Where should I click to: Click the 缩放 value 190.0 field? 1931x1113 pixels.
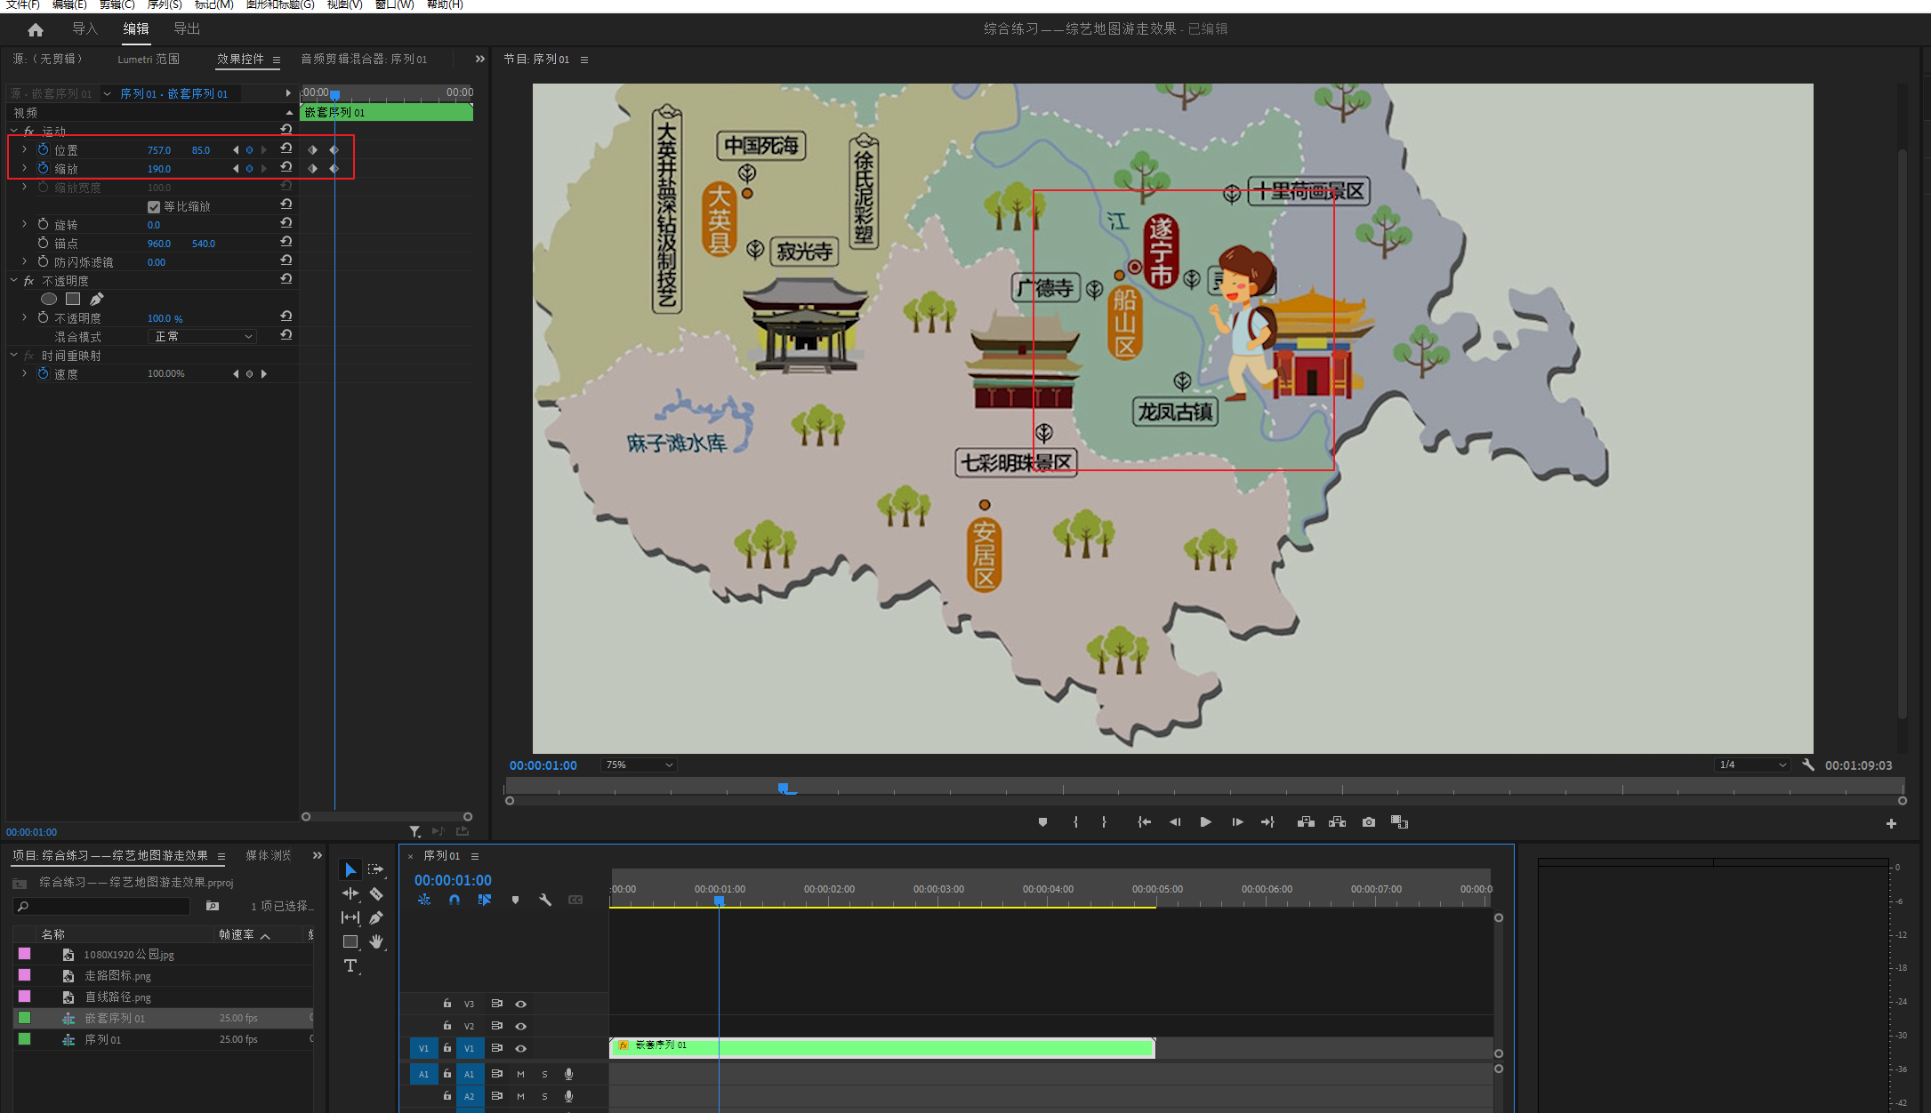click(159, 169)
